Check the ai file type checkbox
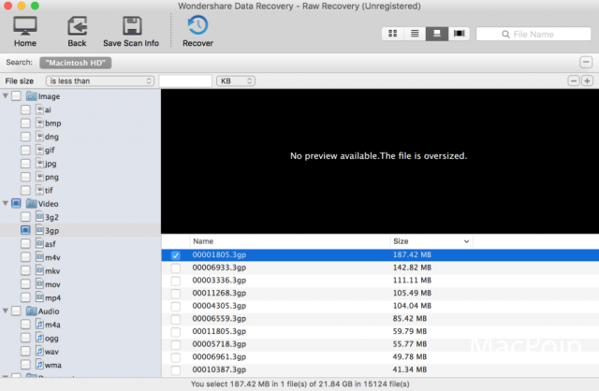 coord(25,109)
